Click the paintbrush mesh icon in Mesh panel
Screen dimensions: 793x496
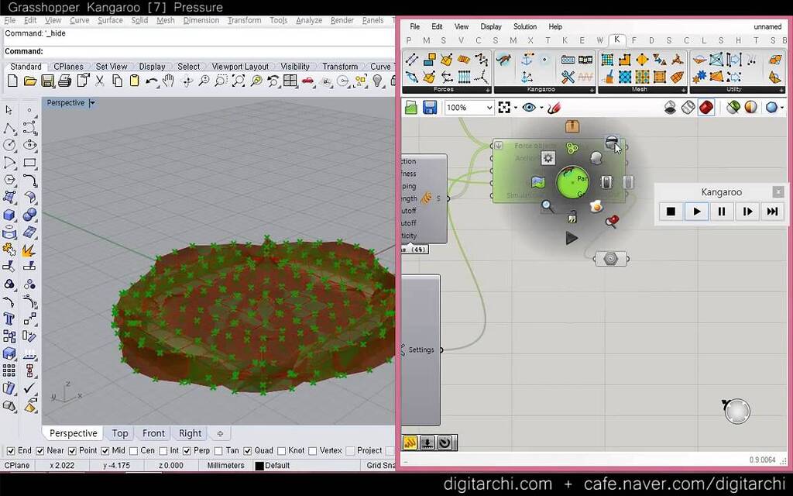tap(609, 77)
